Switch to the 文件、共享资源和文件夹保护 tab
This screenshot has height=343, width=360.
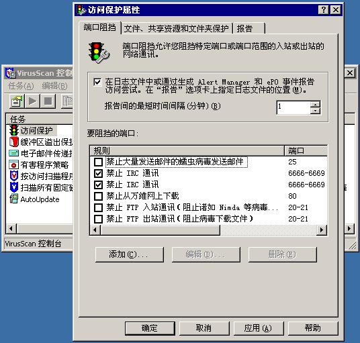coord(177,28)
